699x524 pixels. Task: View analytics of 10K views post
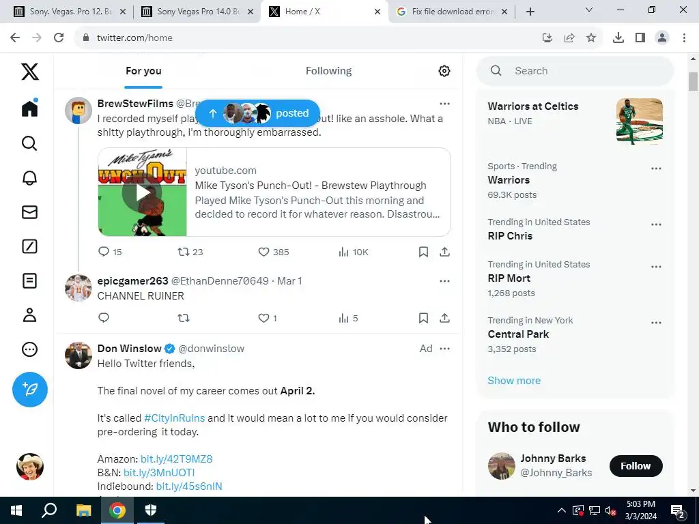coord(353,252)
